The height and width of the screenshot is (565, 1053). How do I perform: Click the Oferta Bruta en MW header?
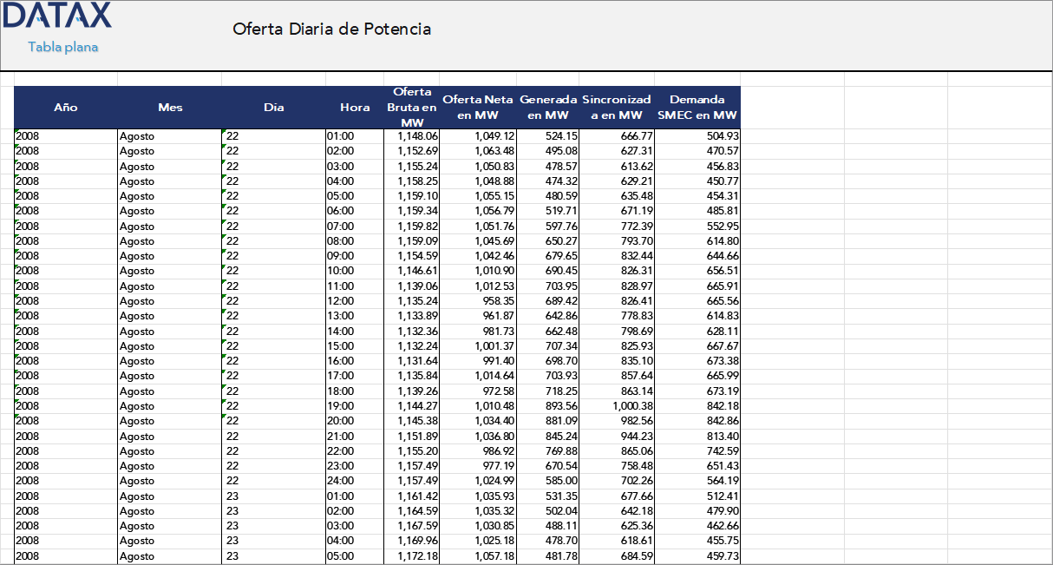(x=412, y=108)
